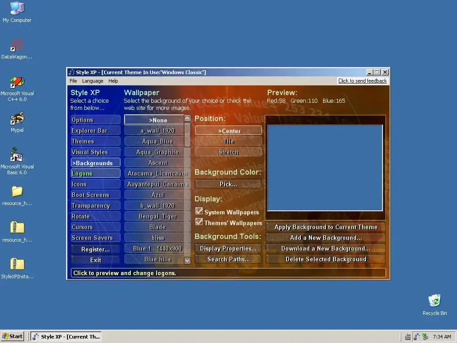Select the Blue hills wallpaper

pos(154,259)
